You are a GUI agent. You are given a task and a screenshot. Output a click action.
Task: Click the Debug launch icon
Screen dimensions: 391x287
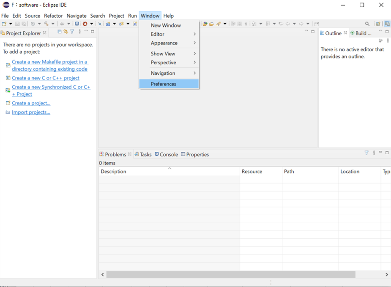click(77, 24)
